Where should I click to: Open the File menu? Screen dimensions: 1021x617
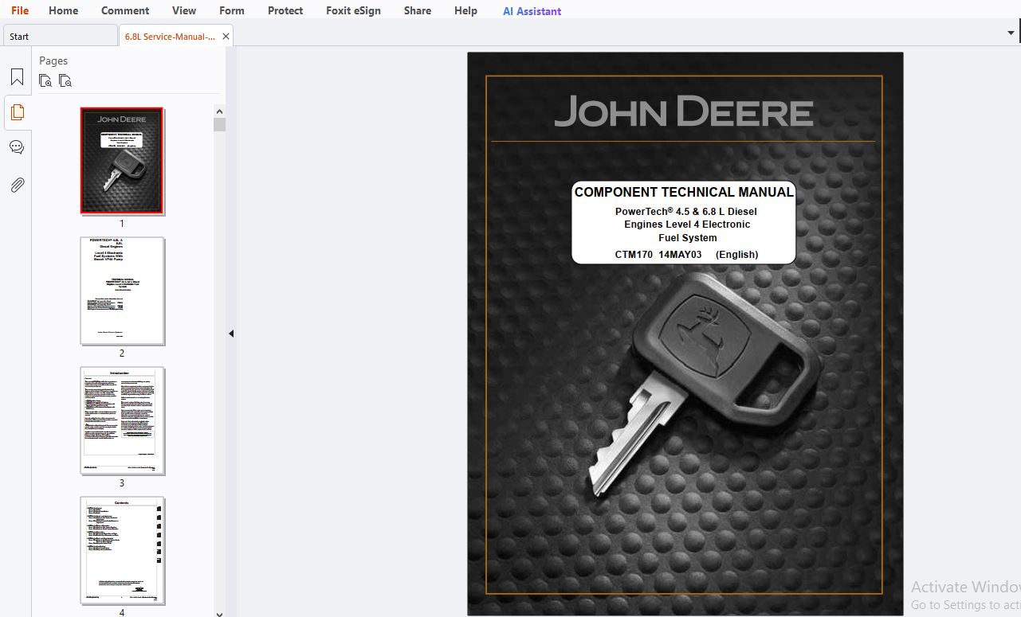coord(20,10)
